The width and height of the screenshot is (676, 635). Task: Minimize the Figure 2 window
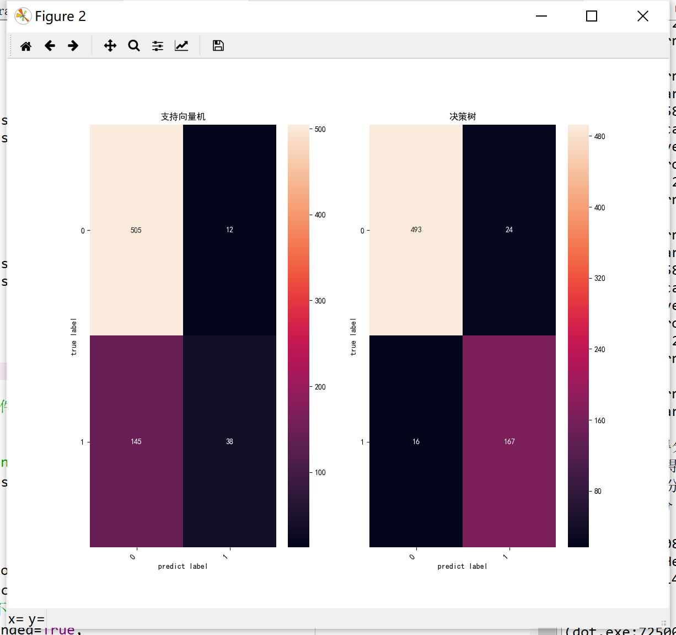tap(541, 16)
